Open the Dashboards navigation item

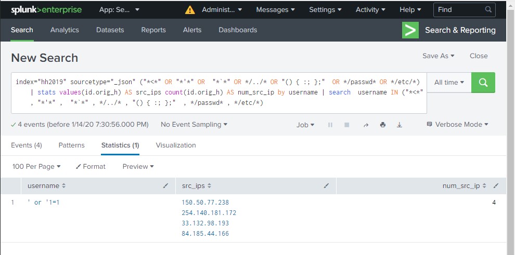(238, 30)
